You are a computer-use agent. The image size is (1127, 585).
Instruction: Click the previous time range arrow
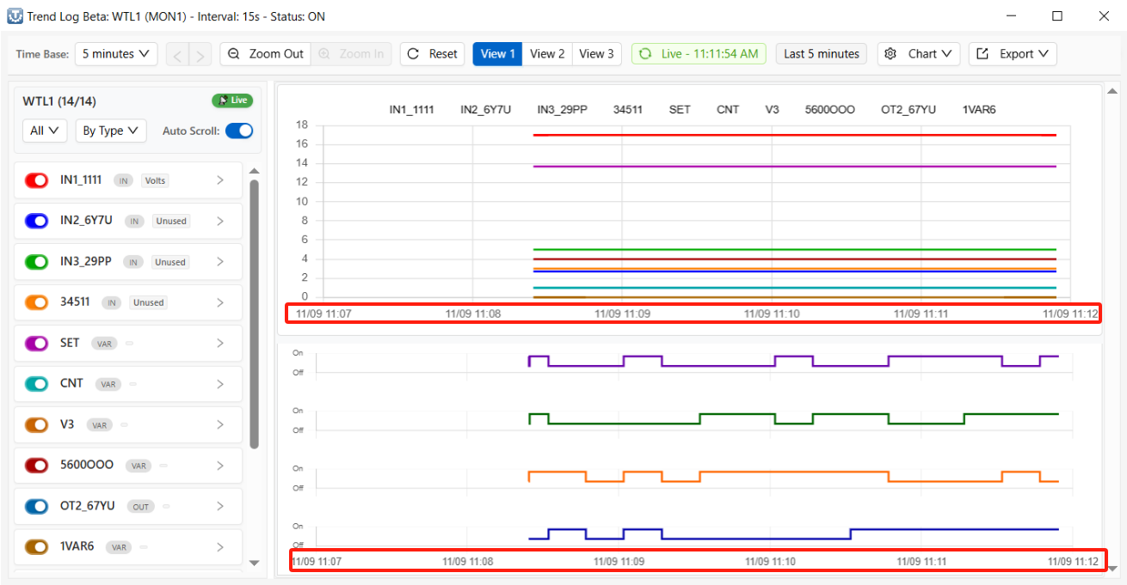tap(177, 55)
